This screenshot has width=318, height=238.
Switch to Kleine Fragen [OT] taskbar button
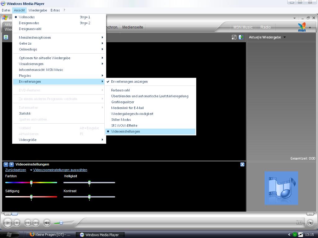51,235
